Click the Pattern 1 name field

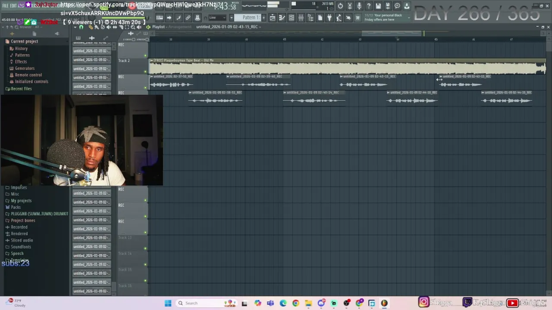coord(248,18)
